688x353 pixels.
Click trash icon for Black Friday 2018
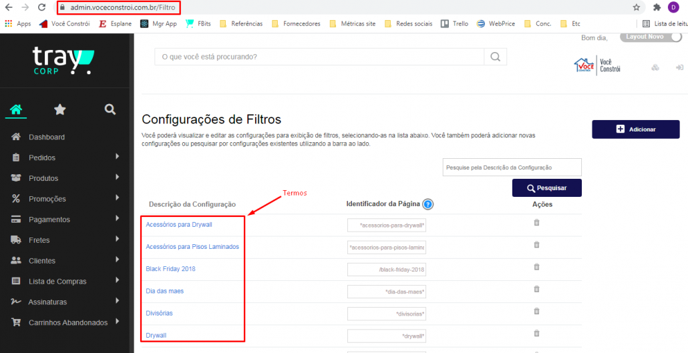pyautogui.click(x=536, y=266)
